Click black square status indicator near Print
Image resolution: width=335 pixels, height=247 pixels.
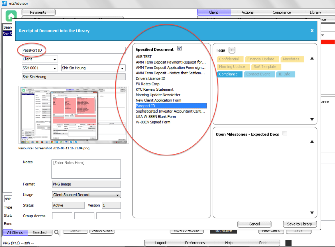[288, 243]
